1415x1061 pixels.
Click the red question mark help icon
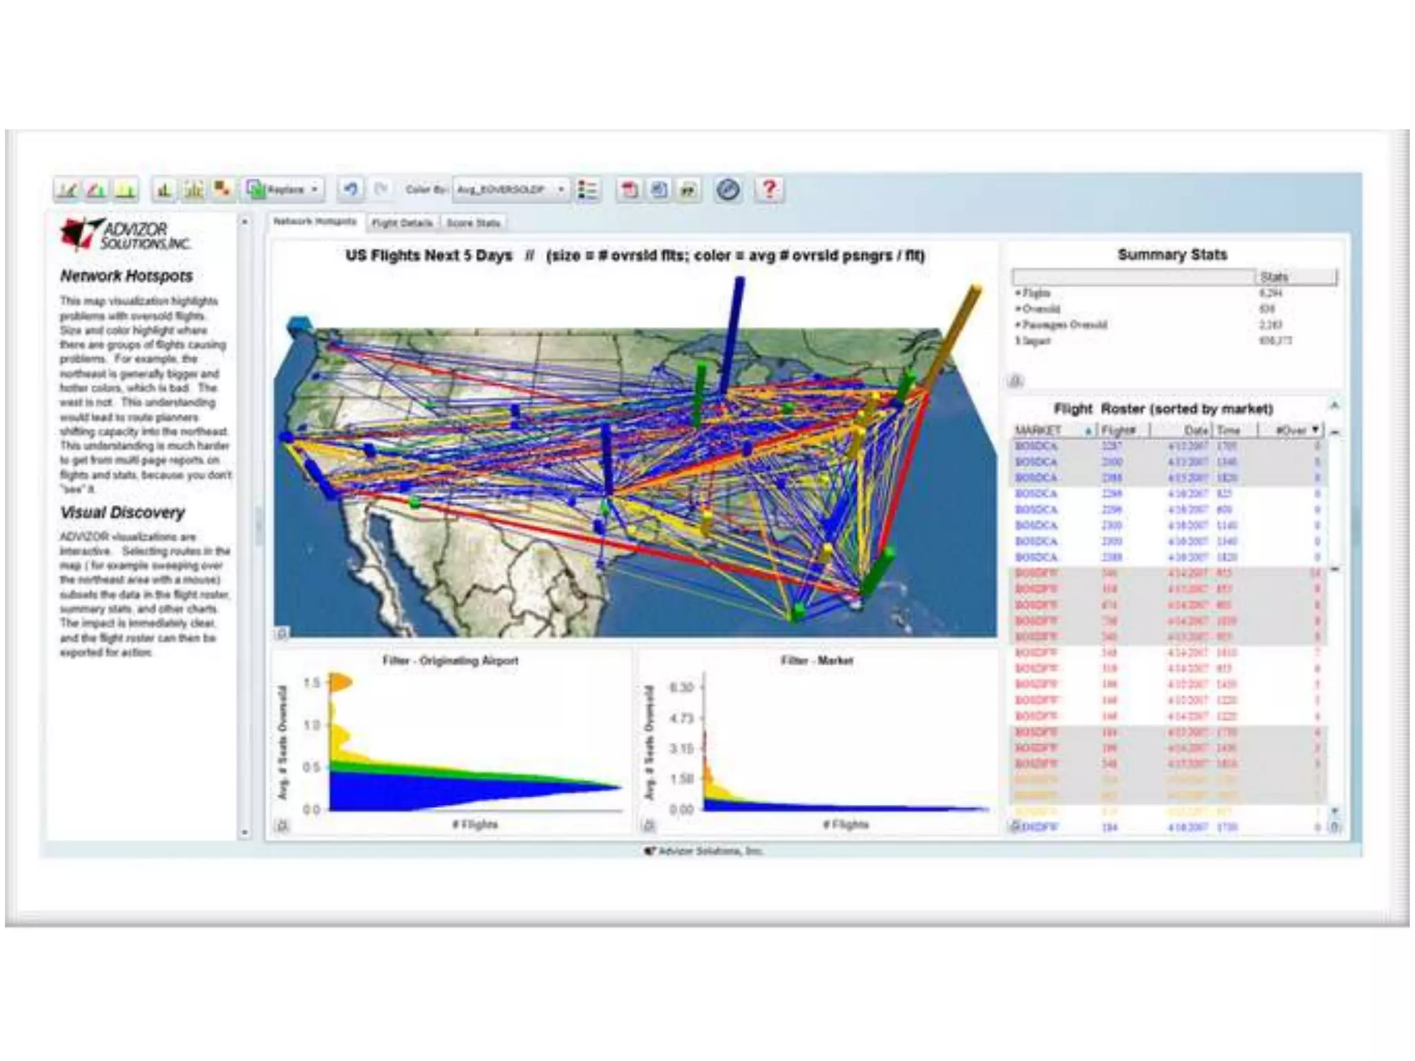tap(768, 189)
